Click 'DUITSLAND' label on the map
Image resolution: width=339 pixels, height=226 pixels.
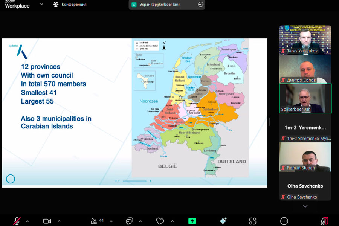pos(232,162)
